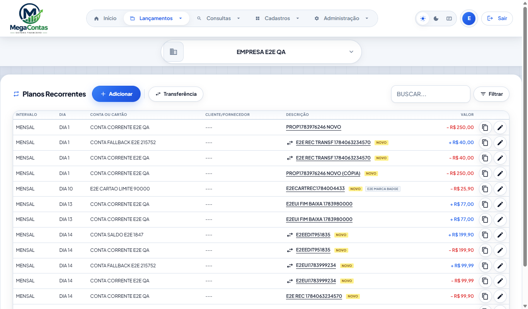Click the E2E CARTAO LIMITE 90000 cell
Screen dimensions: 528x309
120,189
